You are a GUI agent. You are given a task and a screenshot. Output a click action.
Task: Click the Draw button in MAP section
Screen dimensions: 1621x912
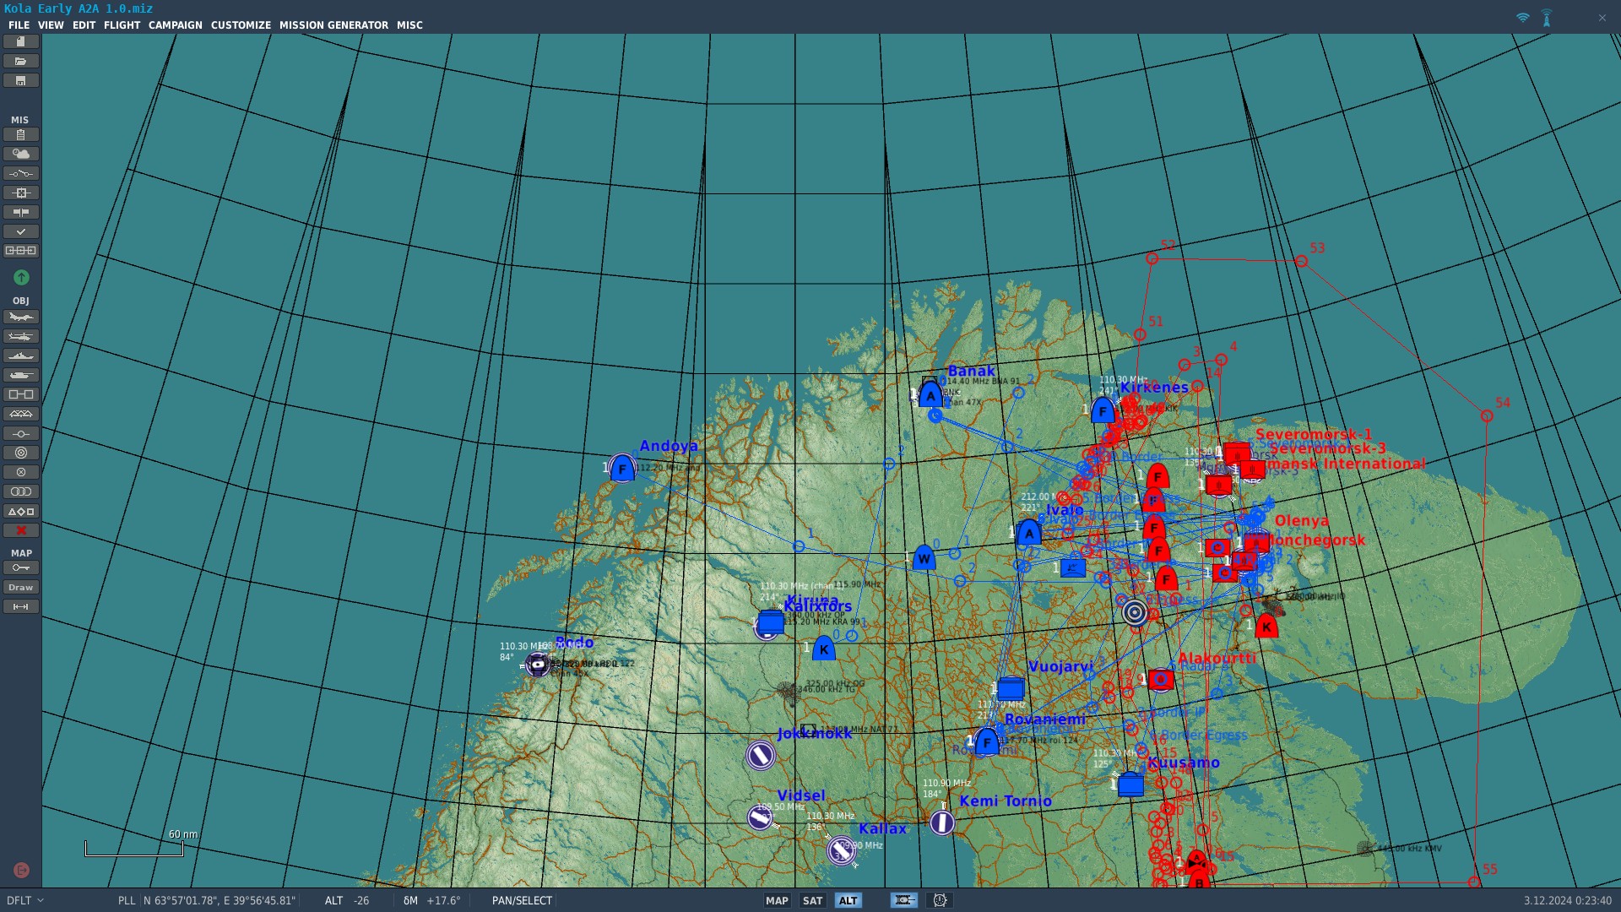tap(20, 588)
